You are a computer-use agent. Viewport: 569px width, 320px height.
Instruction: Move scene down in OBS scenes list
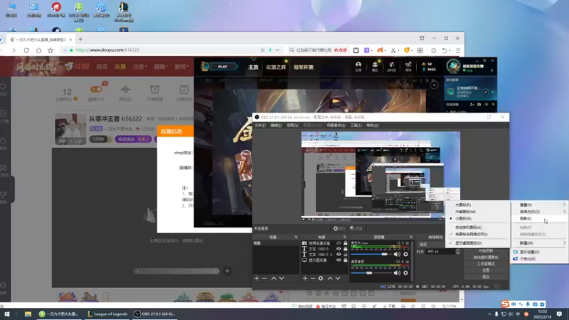(x=281, y=278)
